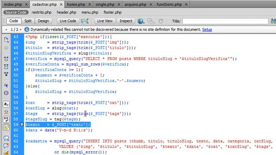This screenshot has height=155, width=276.
Task: Click the blue info icon
Action: point(27,30)
